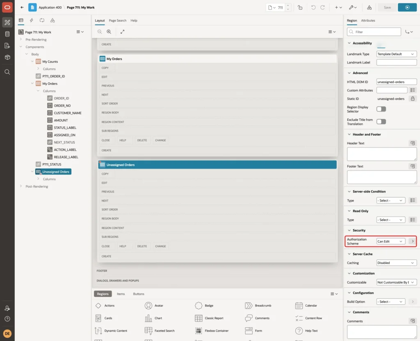Viewport: 420px width, 341px height.
Task: Open SQL Workshop database icon
Action: 7,34
